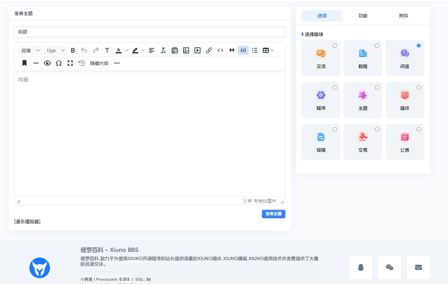
Task: Select the 投稿 forum radio button
Action: (335, 129)
